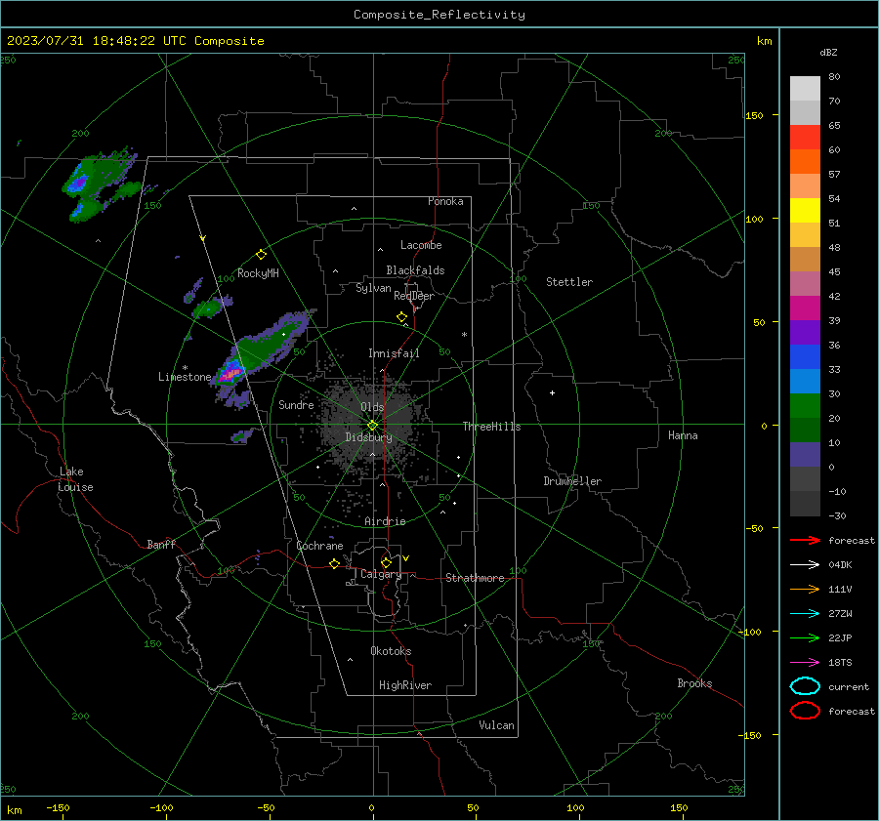Click the Drumheller city label
The height and width of the screenshot is (821, 879).
[x=572, y=481]
